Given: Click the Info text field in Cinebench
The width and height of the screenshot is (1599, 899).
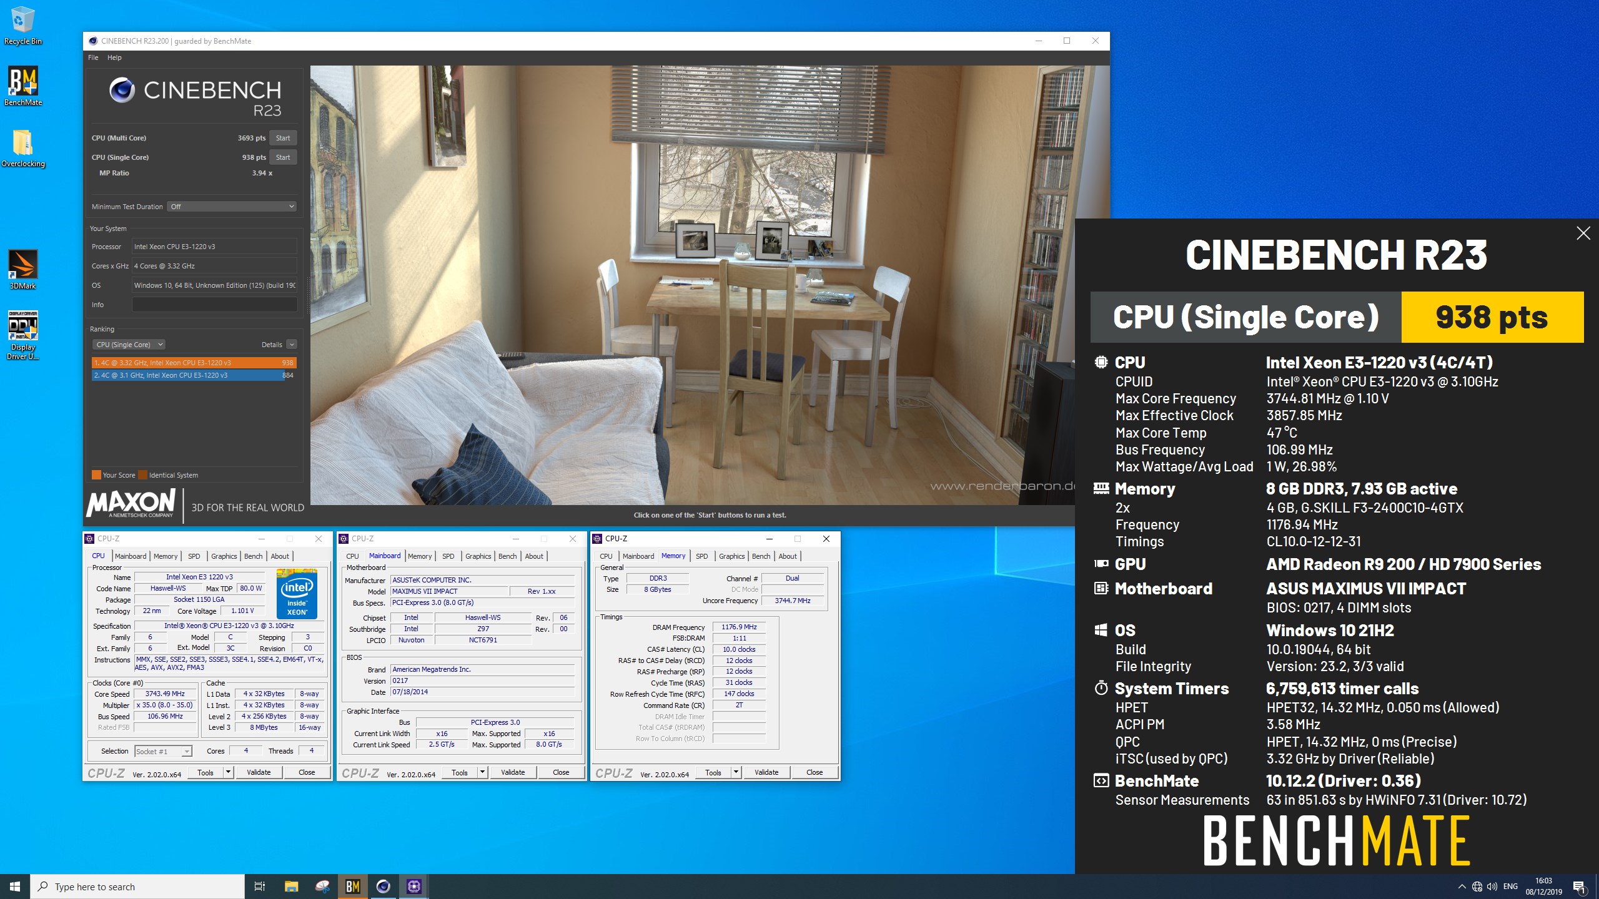Looking at the screenshot, I should tap(214, 305).
